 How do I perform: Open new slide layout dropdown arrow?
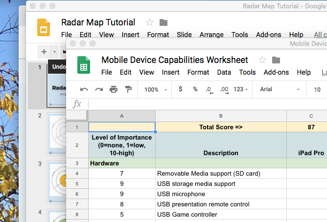(54, 52)
